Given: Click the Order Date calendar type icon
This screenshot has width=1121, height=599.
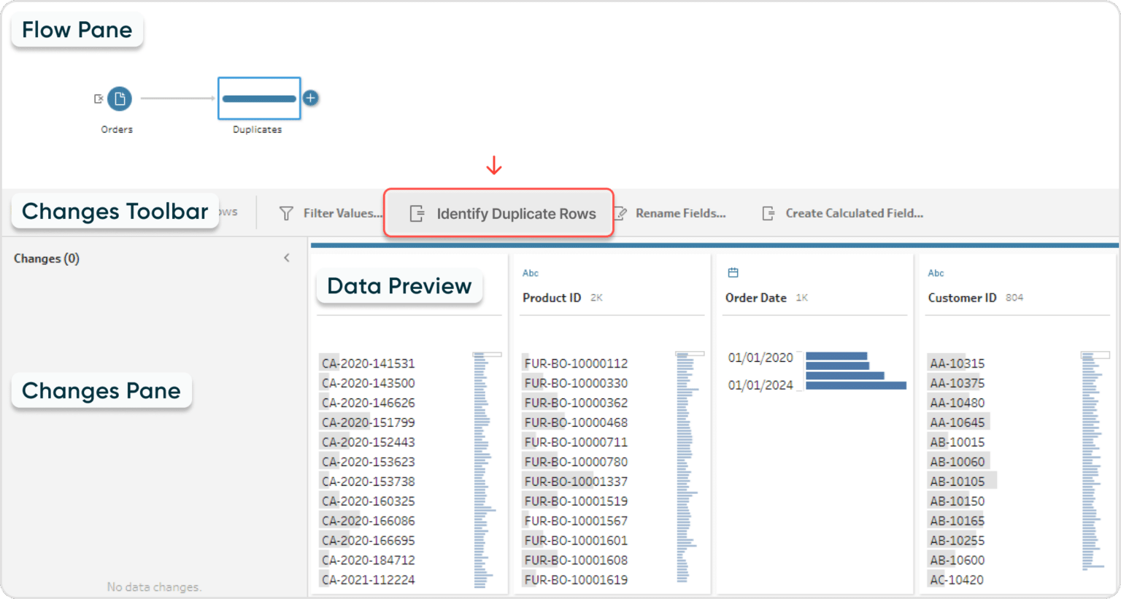Looking at the screenshot, I should click(733, 273).
